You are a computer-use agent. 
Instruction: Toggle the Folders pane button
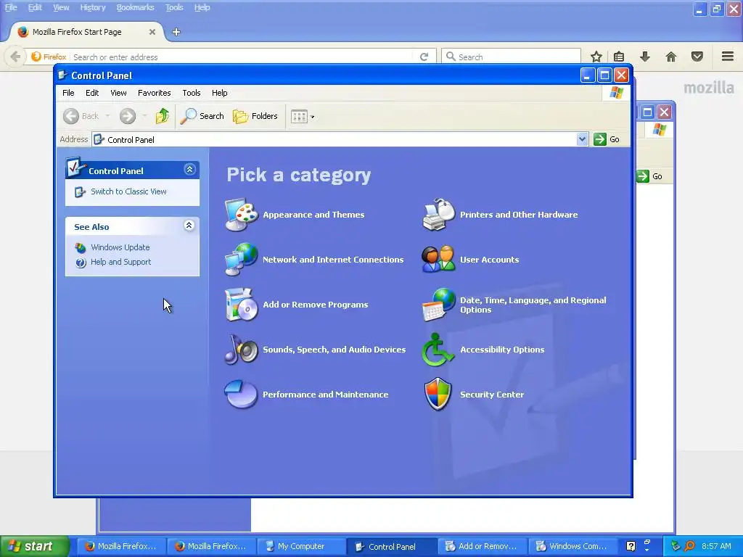[x=255, y=116]
